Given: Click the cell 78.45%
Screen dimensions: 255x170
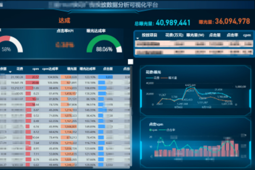Looking at the screenshot, I should (x=91, y=138).
